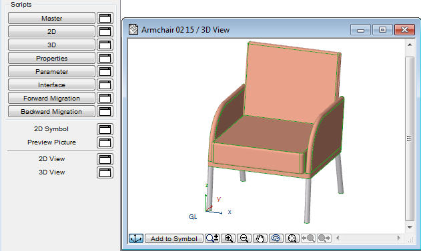
Task: Open Parameter script in separate window
Action: click(105, 71)
